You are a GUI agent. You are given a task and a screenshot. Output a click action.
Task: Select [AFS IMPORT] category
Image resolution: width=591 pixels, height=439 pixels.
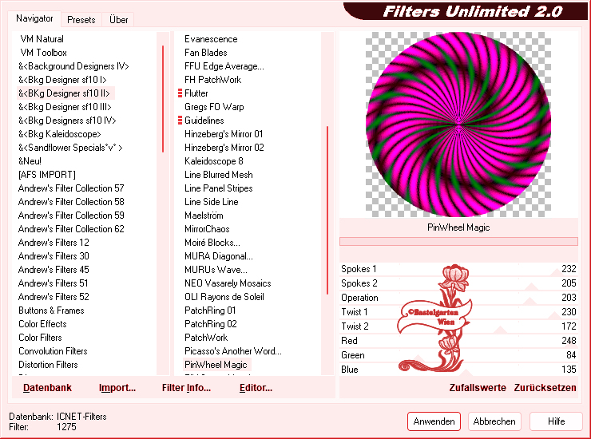[x=47, y=175]
